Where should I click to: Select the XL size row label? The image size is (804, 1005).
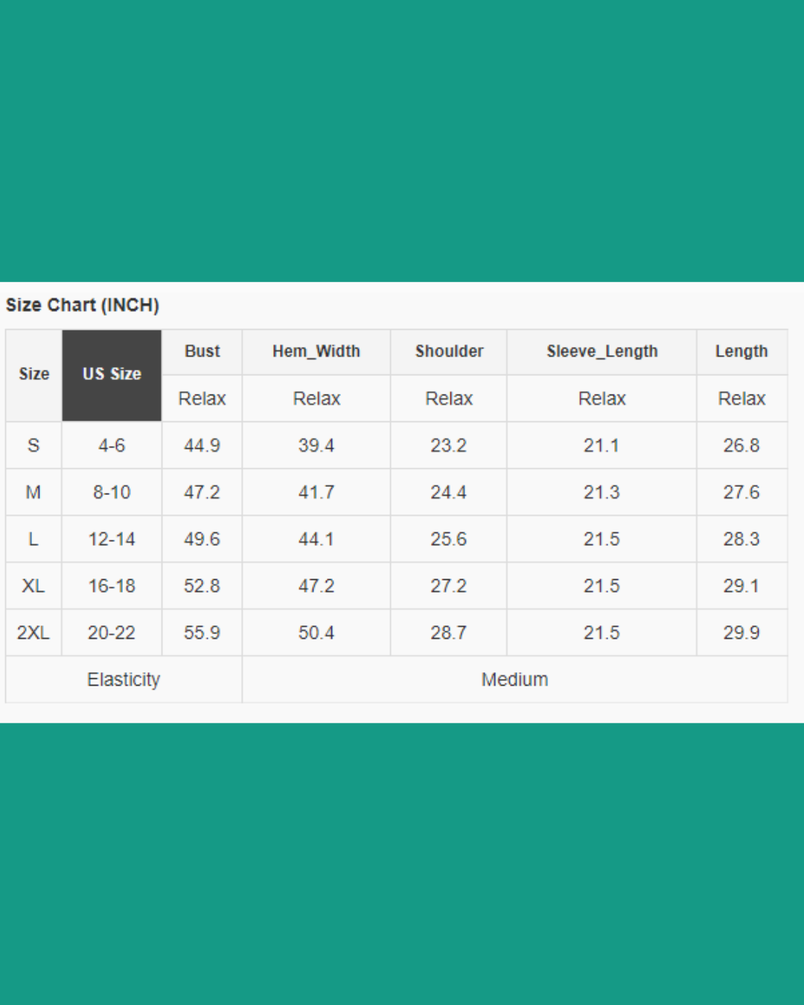tap(33, 586)
